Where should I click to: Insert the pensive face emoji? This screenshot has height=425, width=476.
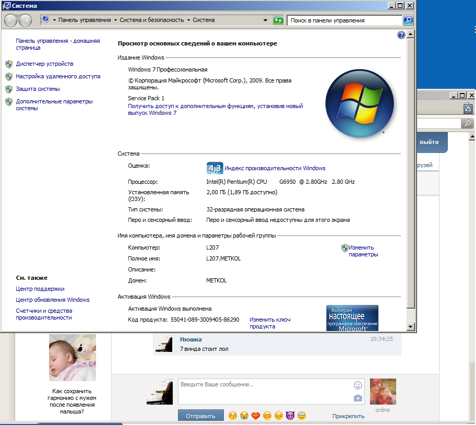279,416
